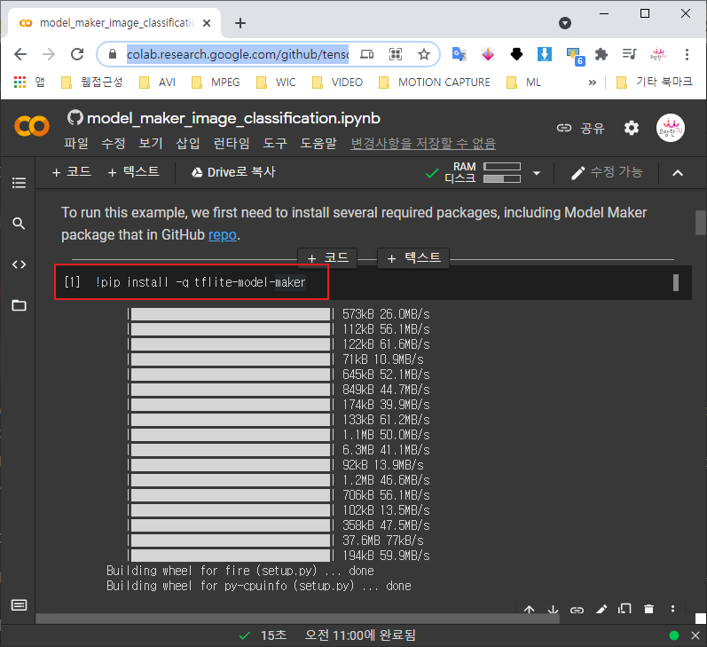Add a code cell with toolbar + 코드
This screenshot has height=647, width=707.
(71, 172)
